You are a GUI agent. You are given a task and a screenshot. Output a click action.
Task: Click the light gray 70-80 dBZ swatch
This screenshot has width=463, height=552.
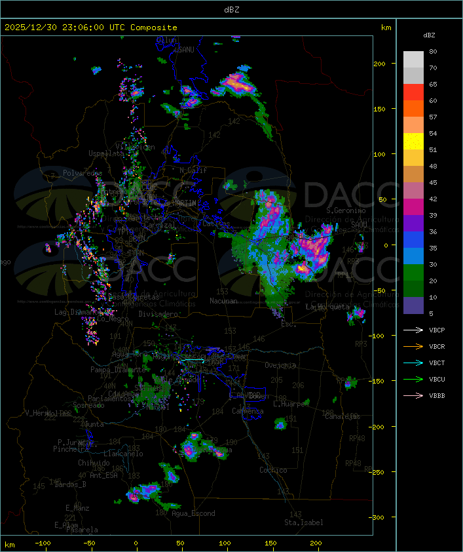point(413,60)
